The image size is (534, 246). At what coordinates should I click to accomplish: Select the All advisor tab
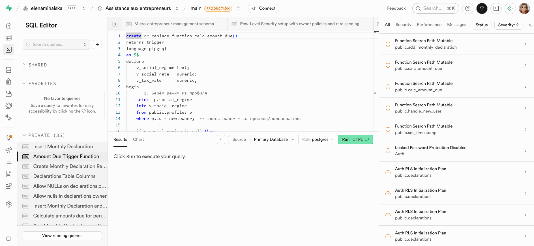pos(387,25)
